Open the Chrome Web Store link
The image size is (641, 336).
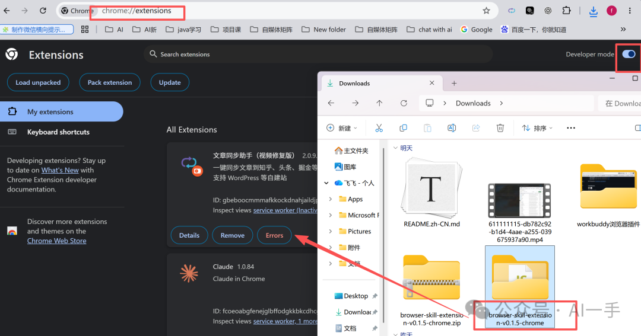click(x=57, y=241)
